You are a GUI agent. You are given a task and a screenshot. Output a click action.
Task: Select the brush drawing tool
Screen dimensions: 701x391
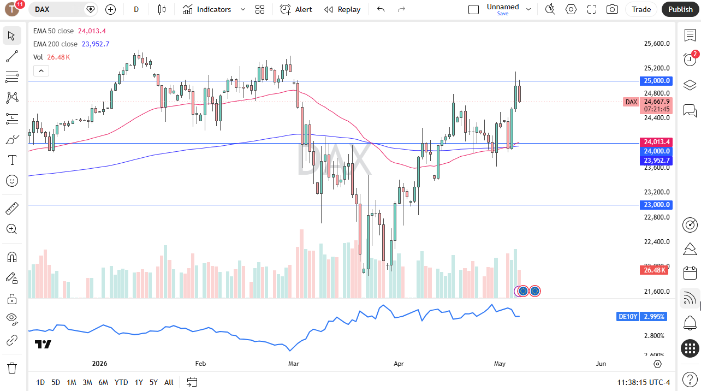click(12, 139)
